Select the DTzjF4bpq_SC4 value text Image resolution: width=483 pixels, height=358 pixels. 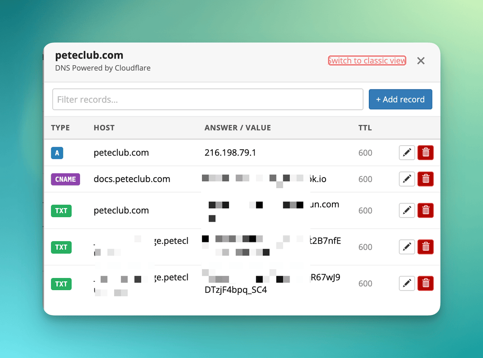pyautogui.click(x=236, y=290)
